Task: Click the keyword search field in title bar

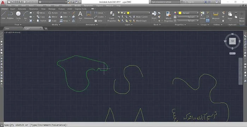Action: coord(165,2)
